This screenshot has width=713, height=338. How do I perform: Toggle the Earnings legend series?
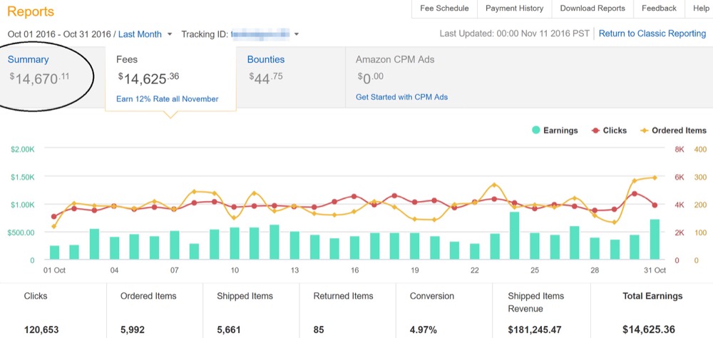(x=555, y=130)
